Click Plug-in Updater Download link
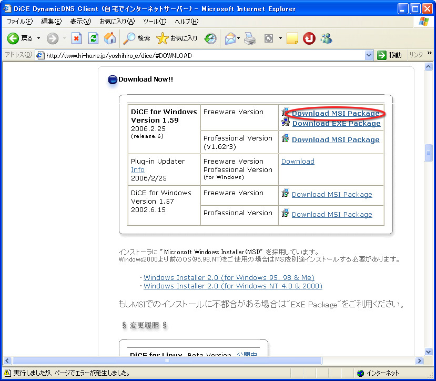 [x=298, y=161]
